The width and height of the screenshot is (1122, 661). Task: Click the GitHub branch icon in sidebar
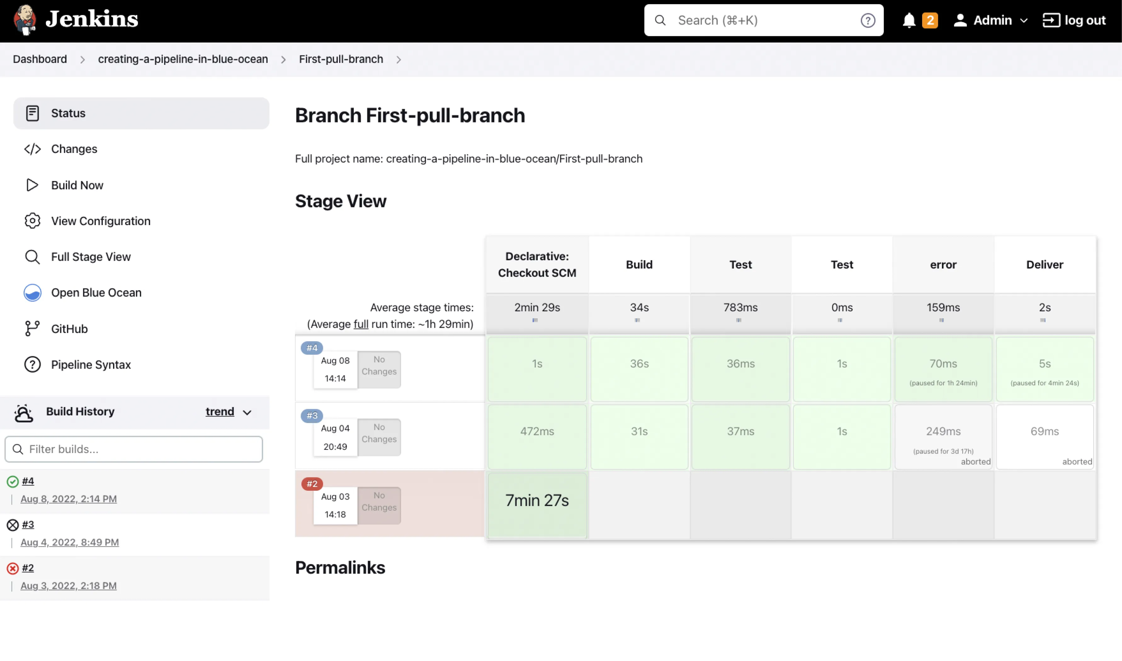pos(32,329)
